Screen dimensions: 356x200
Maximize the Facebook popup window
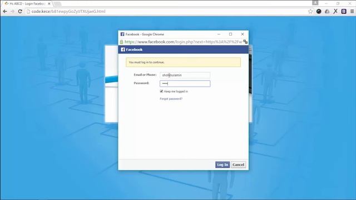point(230,34)
